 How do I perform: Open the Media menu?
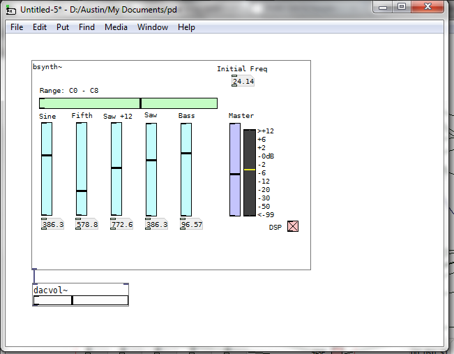[116, 27]
